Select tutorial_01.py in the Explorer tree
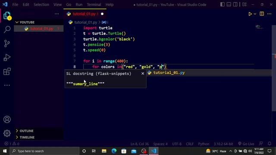 coord(39,29)
